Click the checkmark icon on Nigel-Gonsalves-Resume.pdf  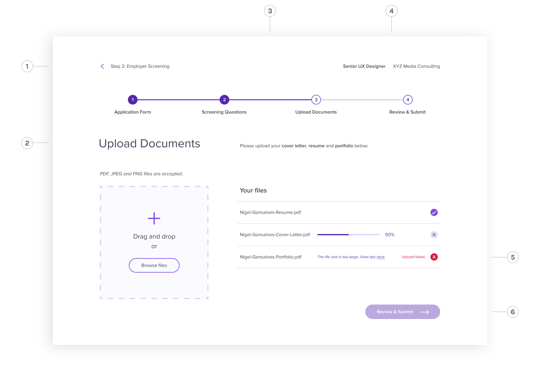pos(434,212)
